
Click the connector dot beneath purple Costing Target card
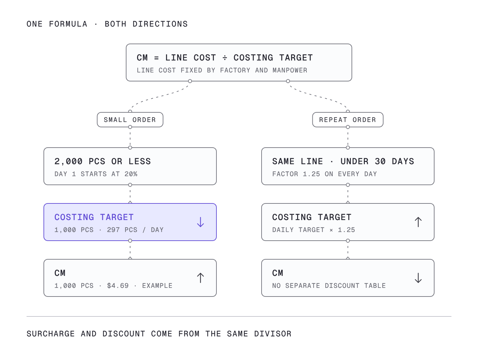[130, 241]
